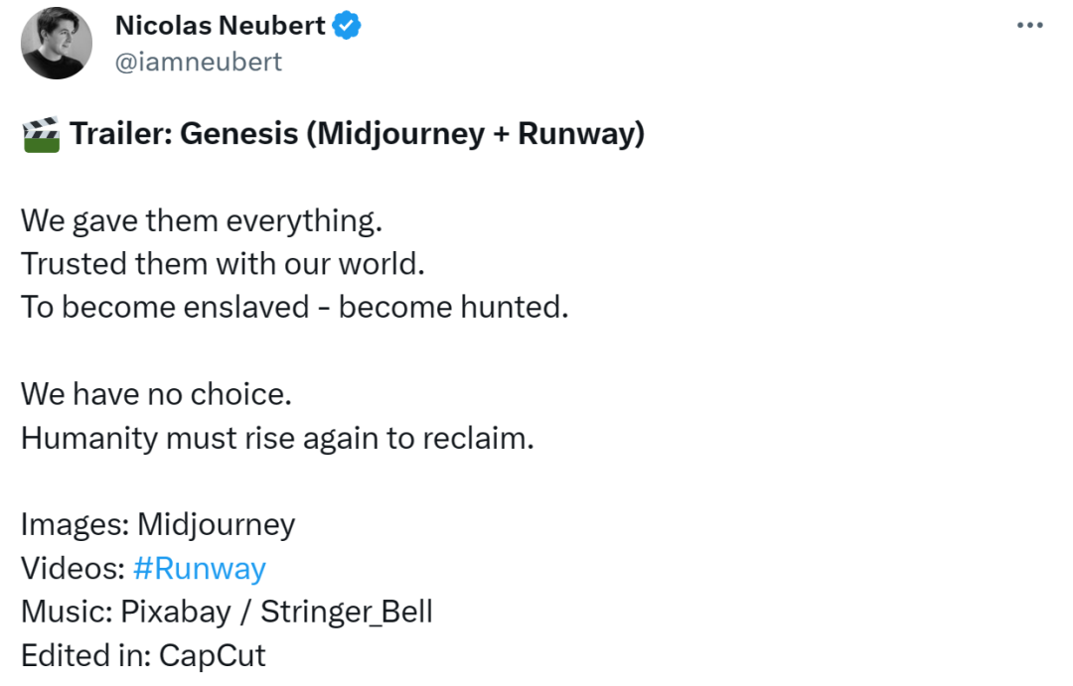
Task: Click the 'Edited in:' label
Action: point(86,655)
